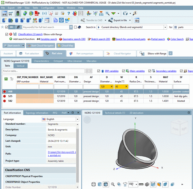This screenshot has height=189, width=193.
Task: Open the Sketch search (2D) link
Action: [100, 39]
